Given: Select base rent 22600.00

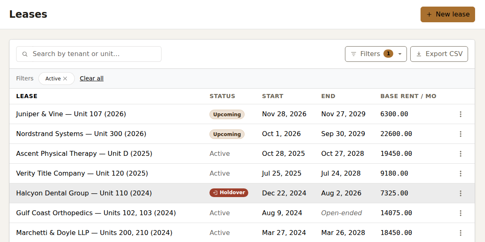Looking at the screenshot, I should (x=396, y=134).
